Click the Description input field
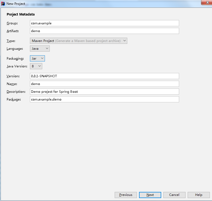The width and height of the screenshot is (212, 201). 104,91
